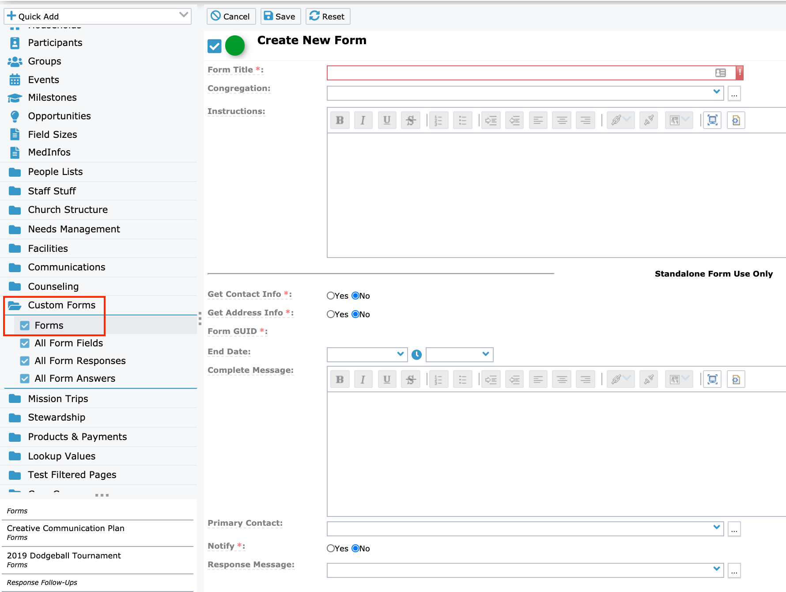This screenshot has width=786, height=592.
Task: Click Strikethrough in Complete Message editor
Action: point(410,379)
